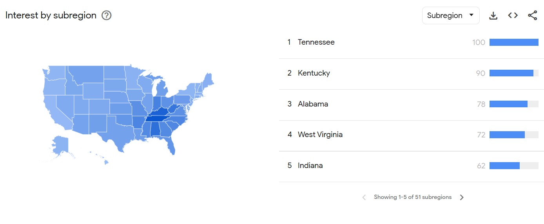The image size is (544, 224).
Task: Click the Interest by subregion heading
Action: coord(51,16)
